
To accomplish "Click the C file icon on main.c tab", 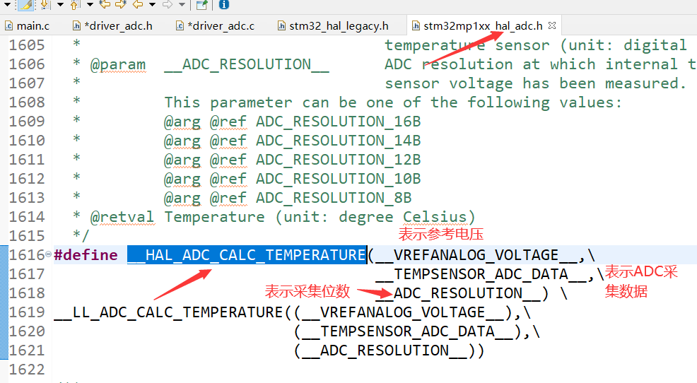I will [9, 25].
